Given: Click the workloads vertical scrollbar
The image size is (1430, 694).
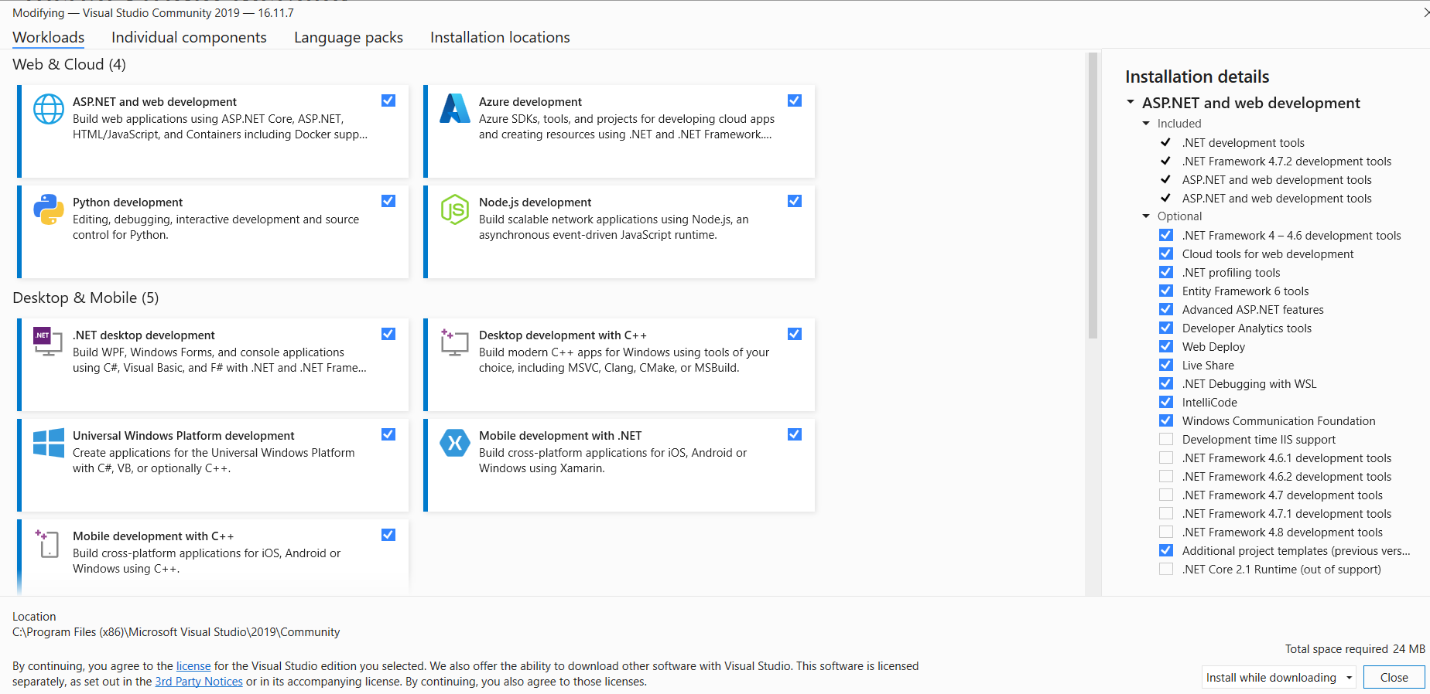Looking at the screenshot, I should (x=1093, y=196).
